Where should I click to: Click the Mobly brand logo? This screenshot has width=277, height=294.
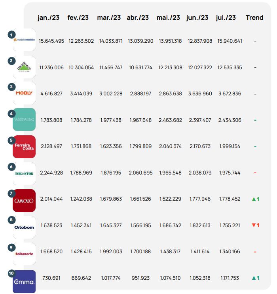[25, 93]
